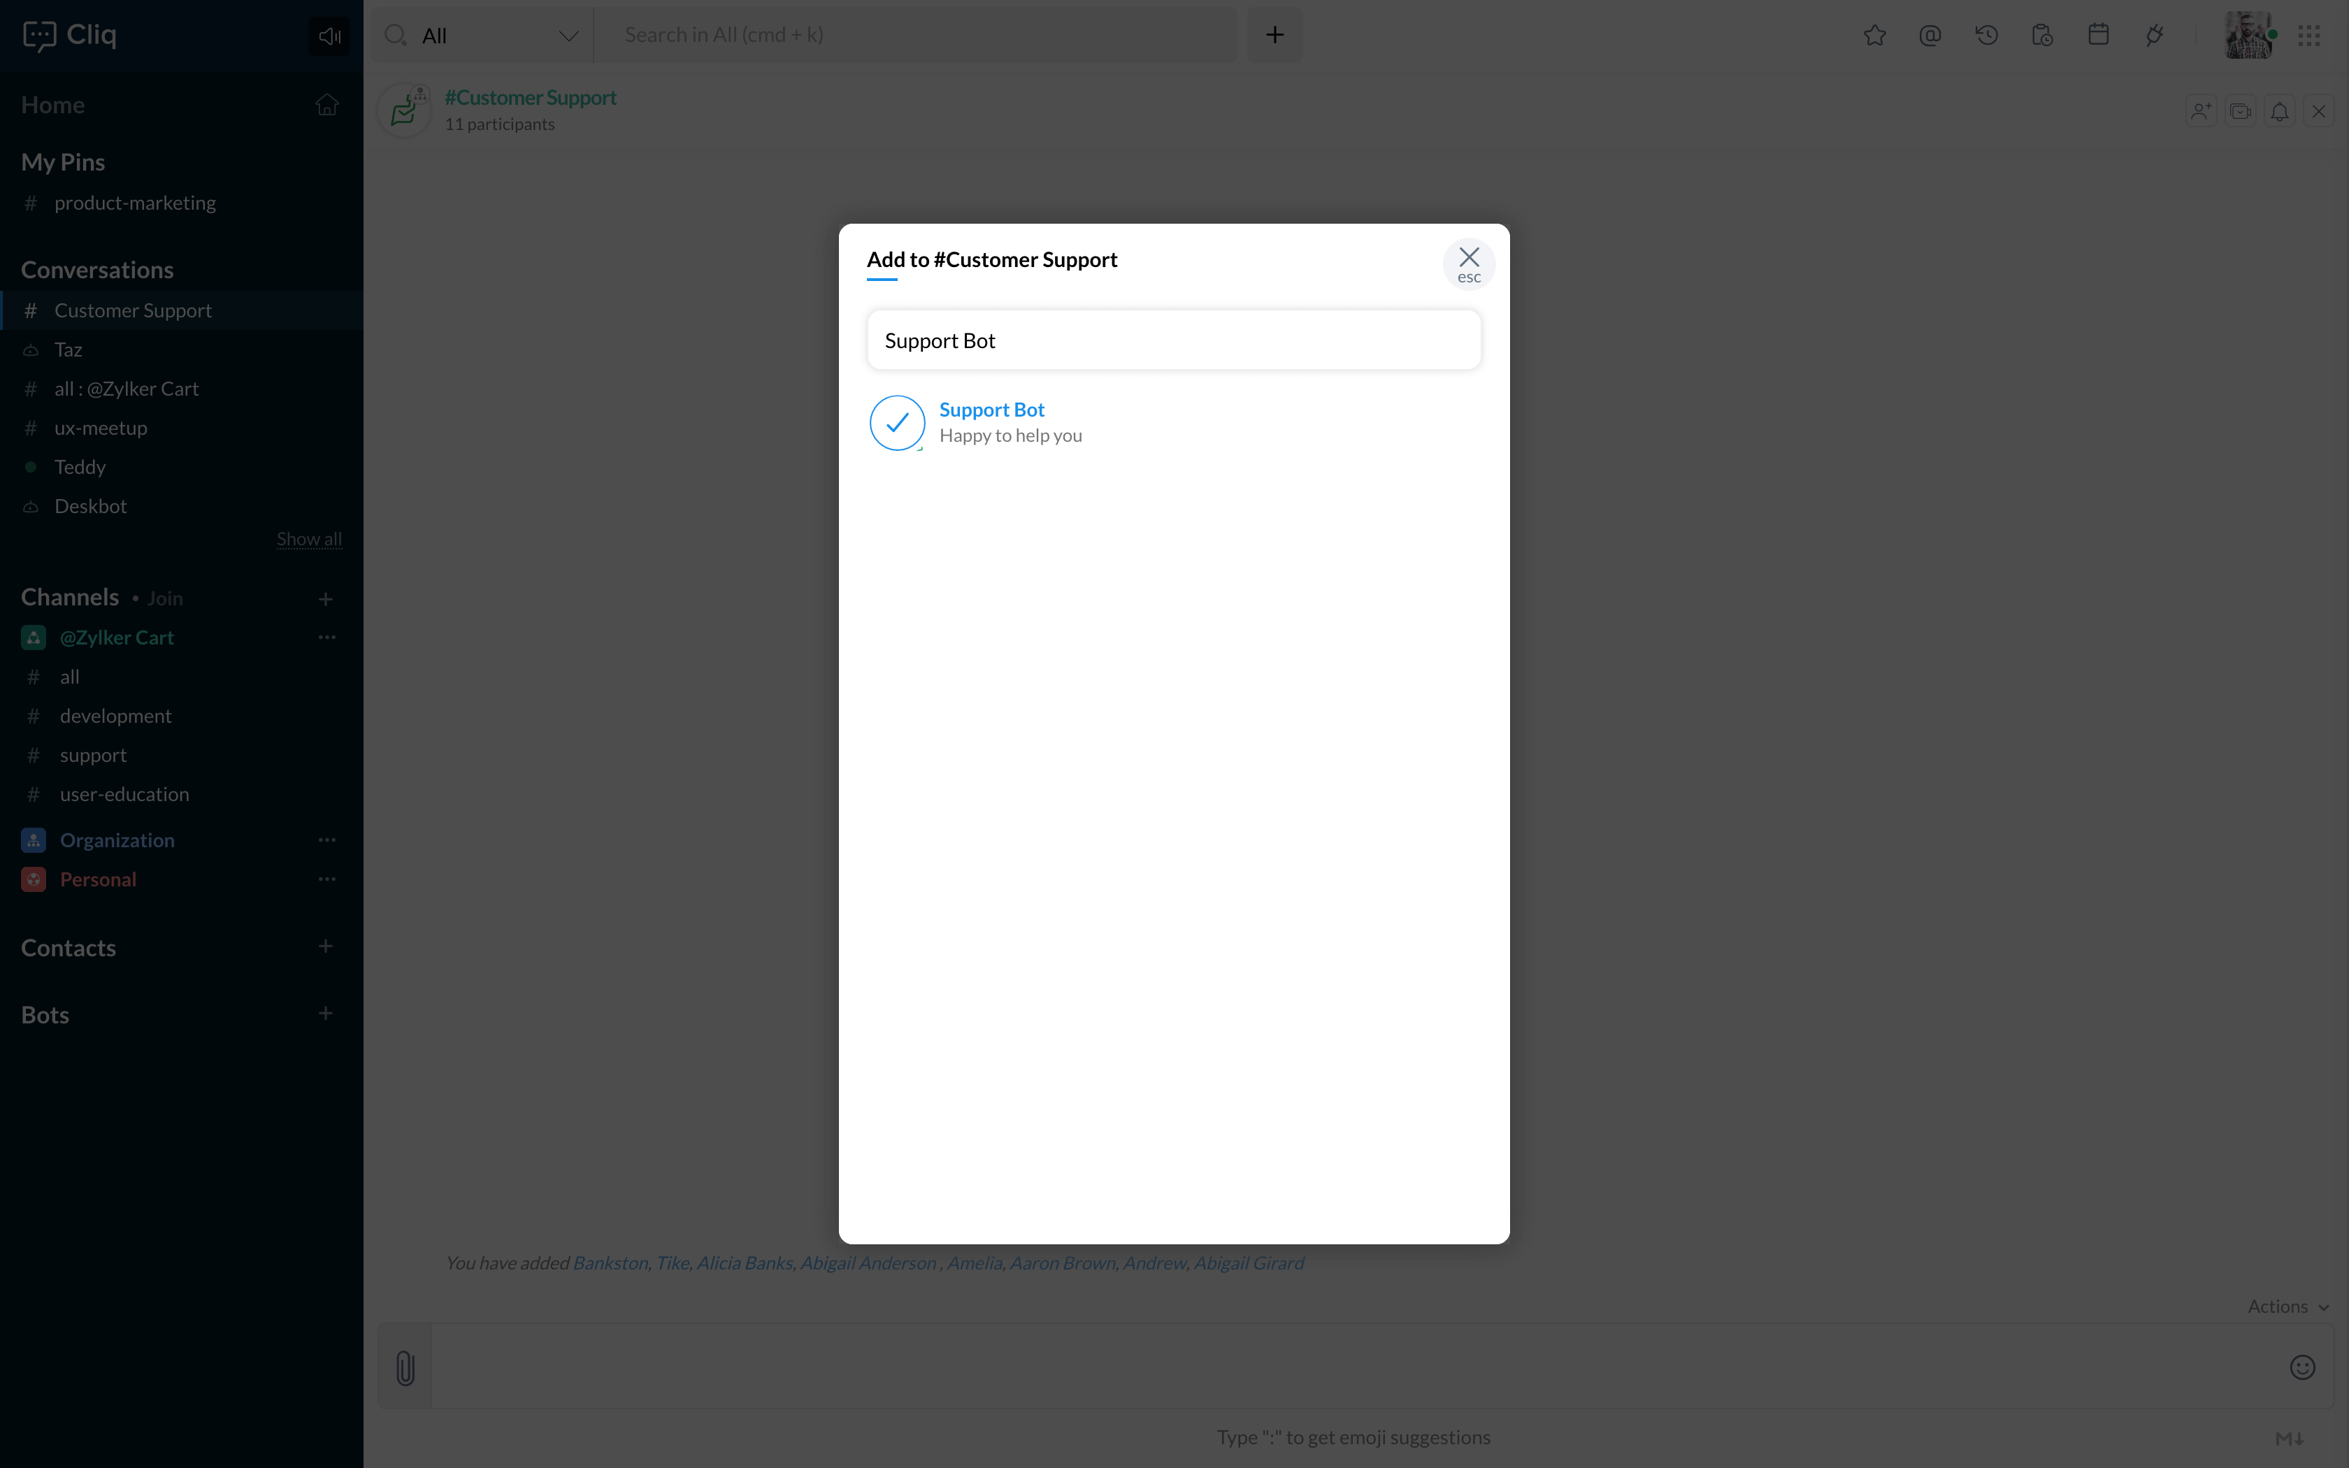Toggle the sidebar speaker mute icon

pyautogui.click(x=329, y=36)
